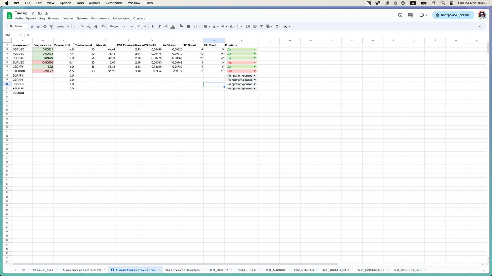The image size is (492, 276).
Task: Add a comment from toolbar
Action: tap(248, 27)
